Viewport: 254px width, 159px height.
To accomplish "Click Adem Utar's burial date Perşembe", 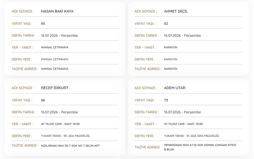I will coord(192,112).
